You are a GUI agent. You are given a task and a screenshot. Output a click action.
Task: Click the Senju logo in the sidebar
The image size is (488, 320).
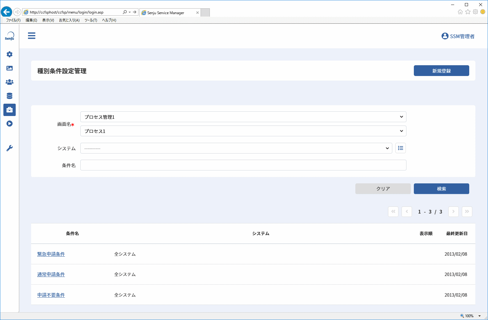point(10,36)
